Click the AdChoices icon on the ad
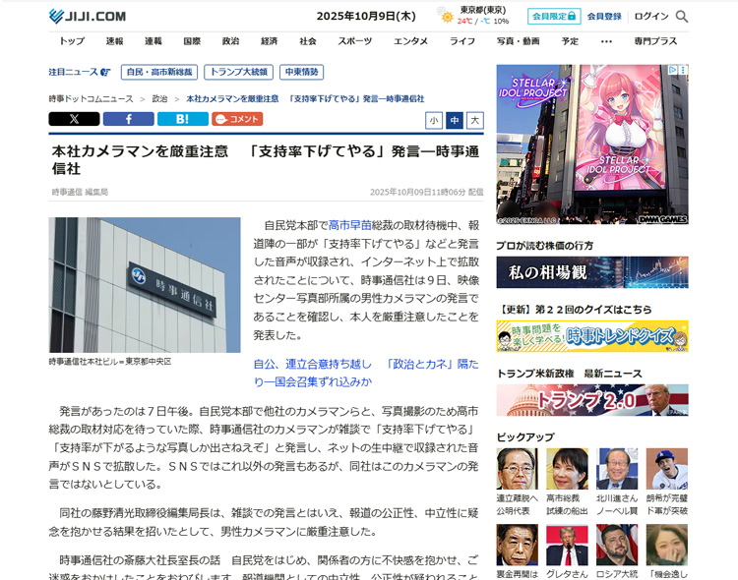 (x=683, y=71)
